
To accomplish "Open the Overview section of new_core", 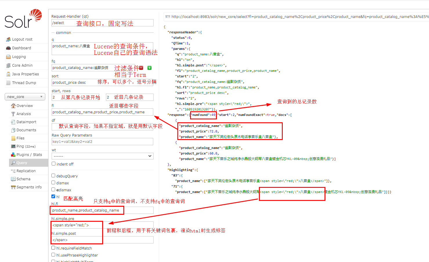I will click(25, 105).
